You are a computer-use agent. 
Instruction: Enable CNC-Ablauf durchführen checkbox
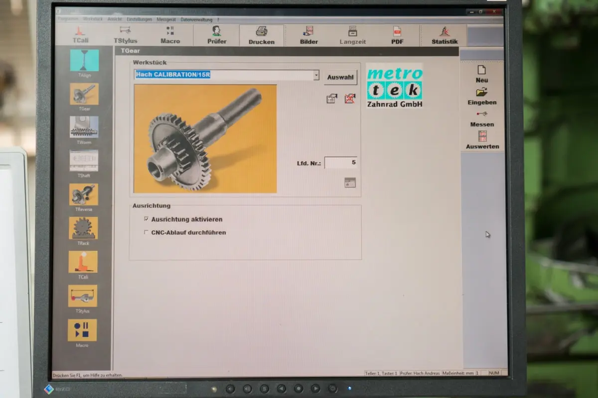[146, 232]
